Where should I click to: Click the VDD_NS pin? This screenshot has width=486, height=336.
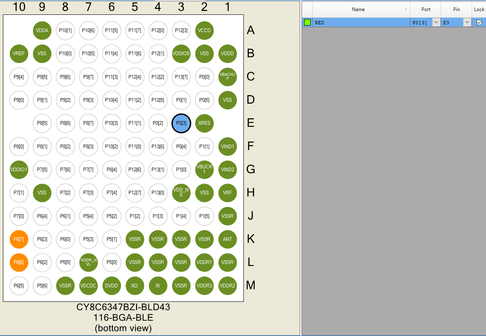point(181,193)
